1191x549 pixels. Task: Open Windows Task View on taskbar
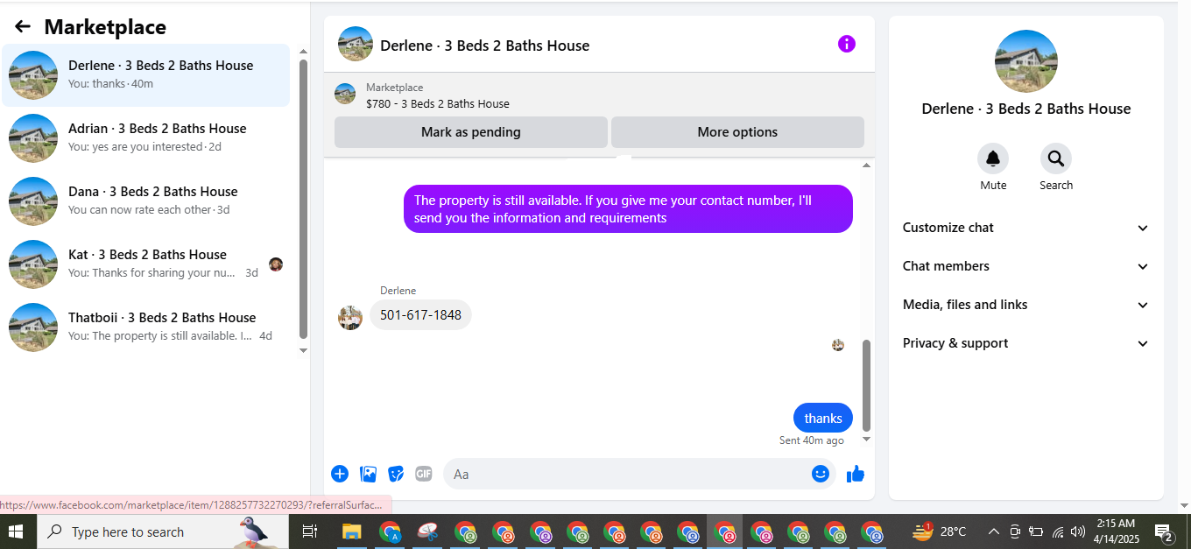pos(309,531)
